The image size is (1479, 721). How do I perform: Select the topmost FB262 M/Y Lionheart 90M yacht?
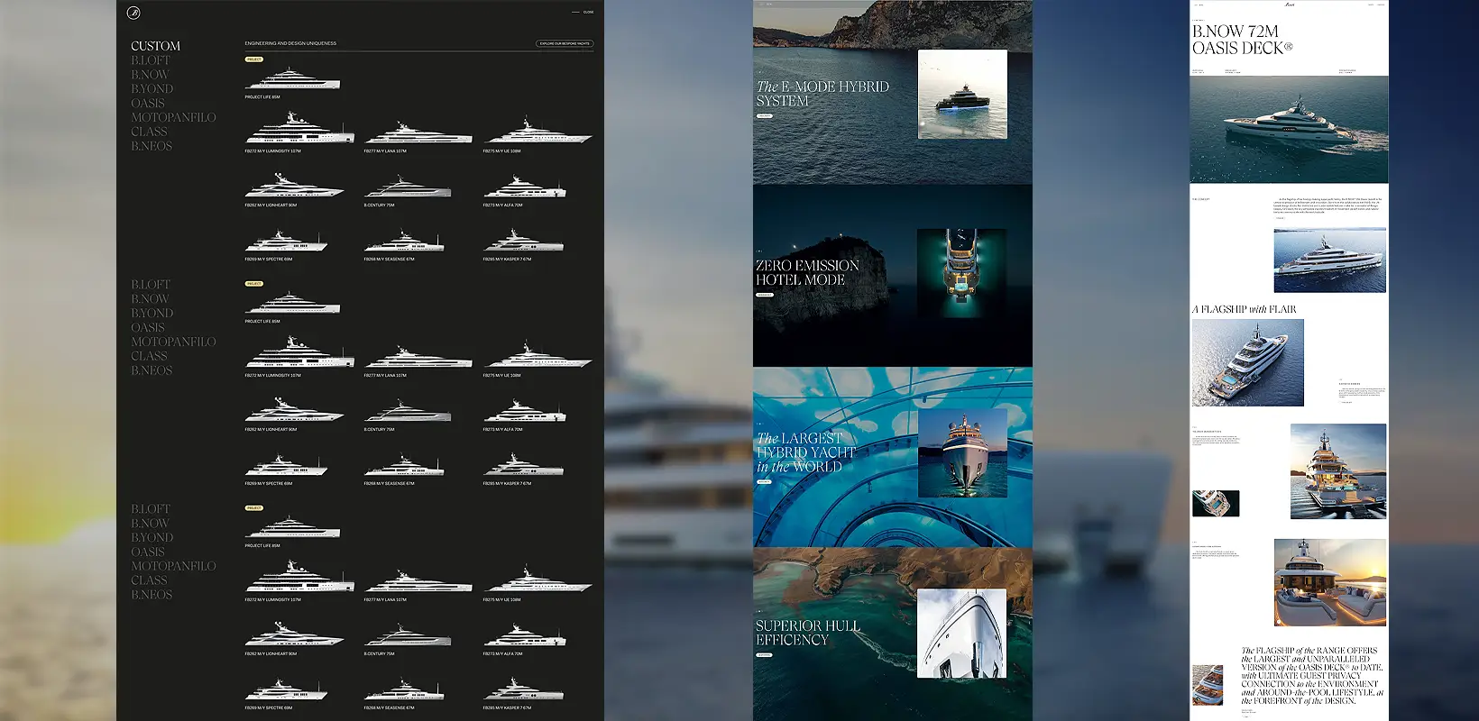pos(294,187)
